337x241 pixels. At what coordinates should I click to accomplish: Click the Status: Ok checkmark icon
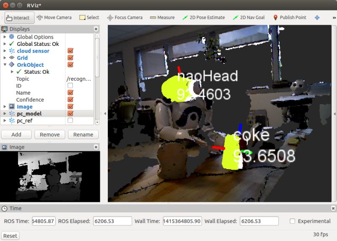click(19, 72)
